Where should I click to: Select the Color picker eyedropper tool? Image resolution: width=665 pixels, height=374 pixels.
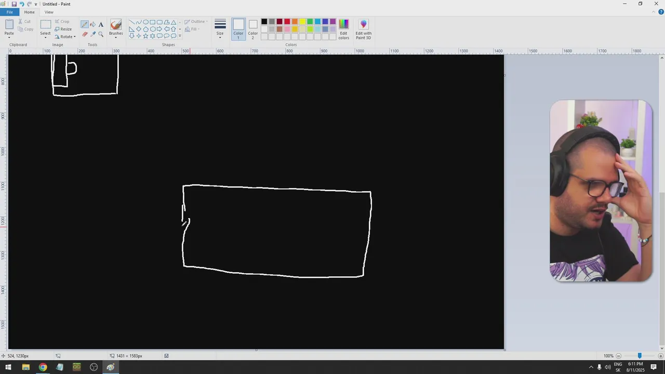(93, 34)
